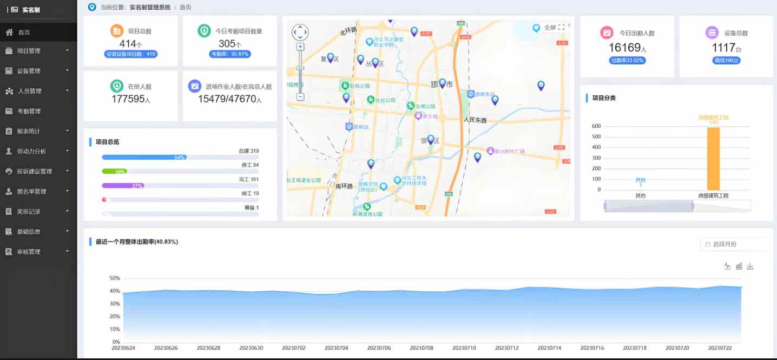The height and width of the screenshot is (360, 777).
Task: Open 考勤管理 in the sidebar
Action: point(29,111)
